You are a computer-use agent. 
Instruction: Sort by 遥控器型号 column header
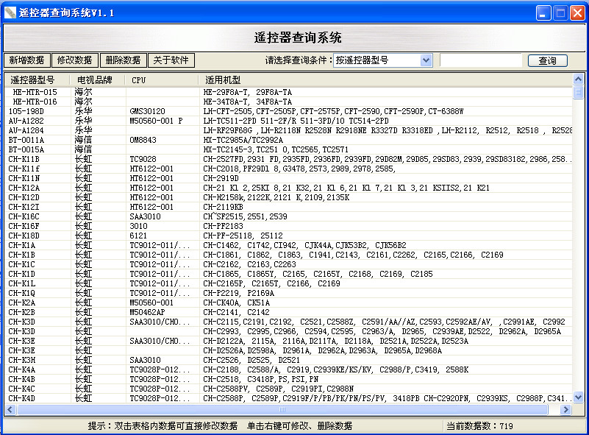(x=38, y=79)
